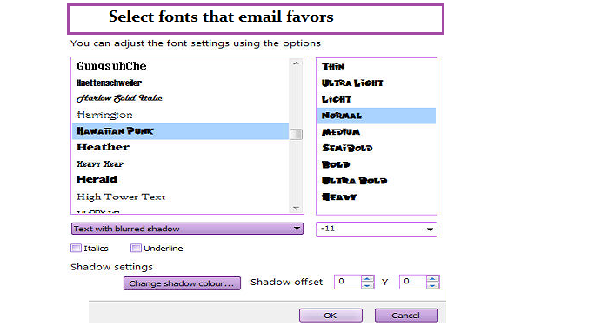Select Ultra Light weight

(x=377, y=83)
